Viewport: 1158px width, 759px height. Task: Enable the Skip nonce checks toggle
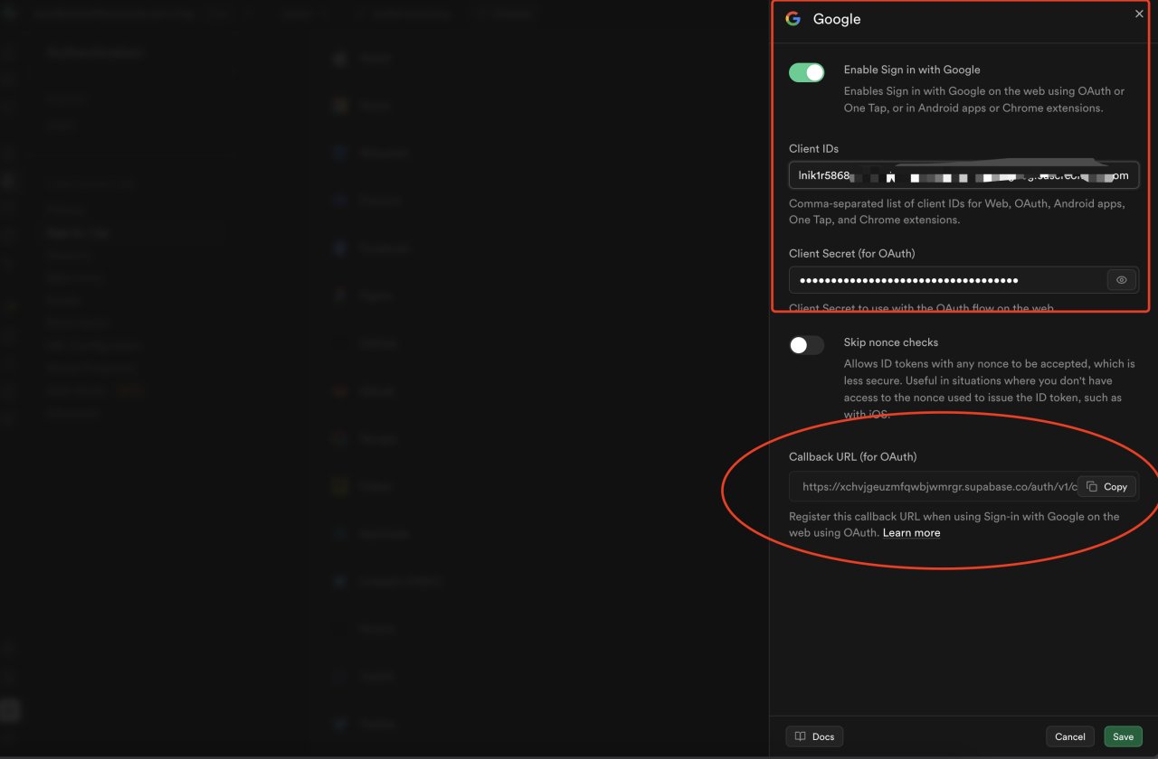click(x=806, y=345)
